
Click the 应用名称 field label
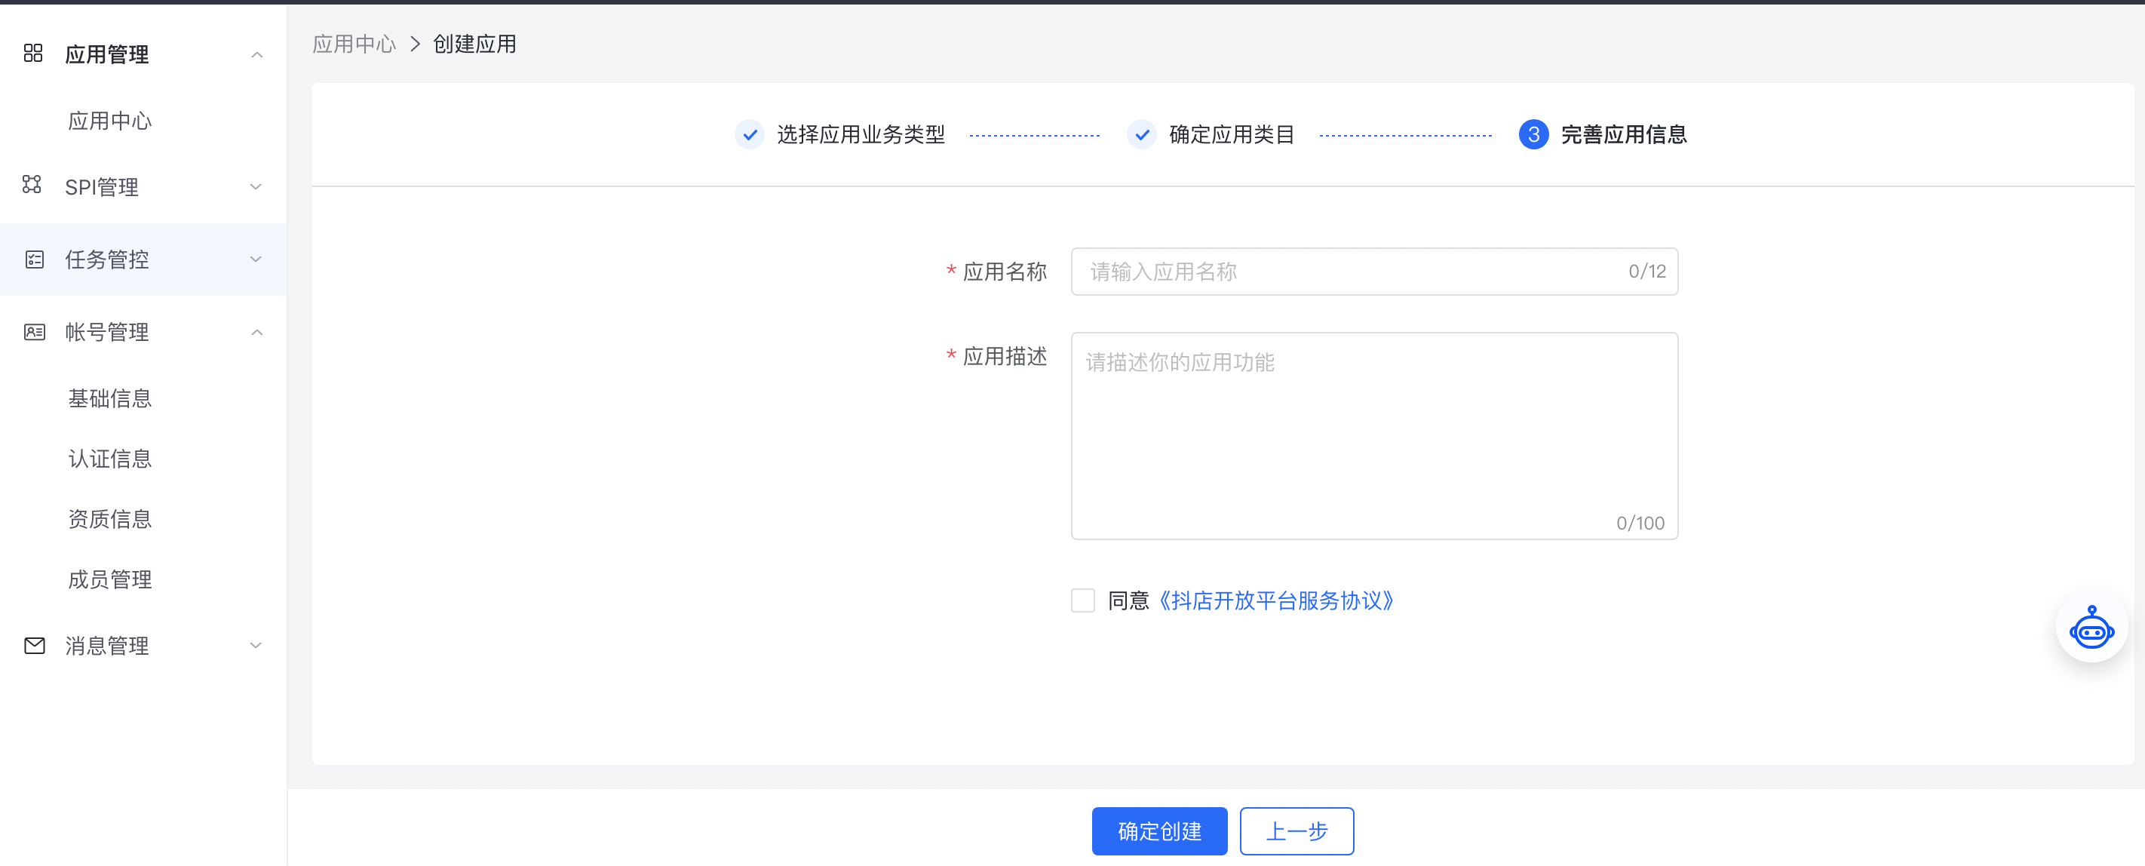coord(1004,272)
